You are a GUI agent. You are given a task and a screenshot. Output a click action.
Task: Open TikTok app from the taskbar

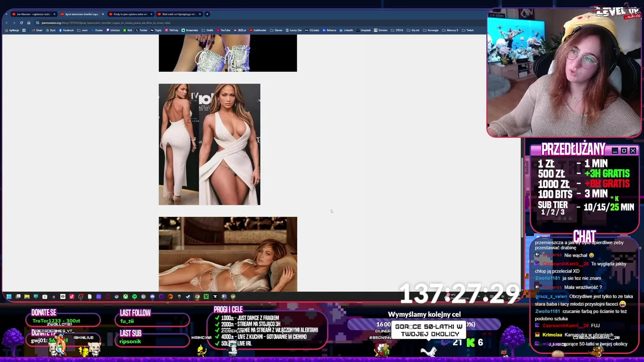point(71,297)
